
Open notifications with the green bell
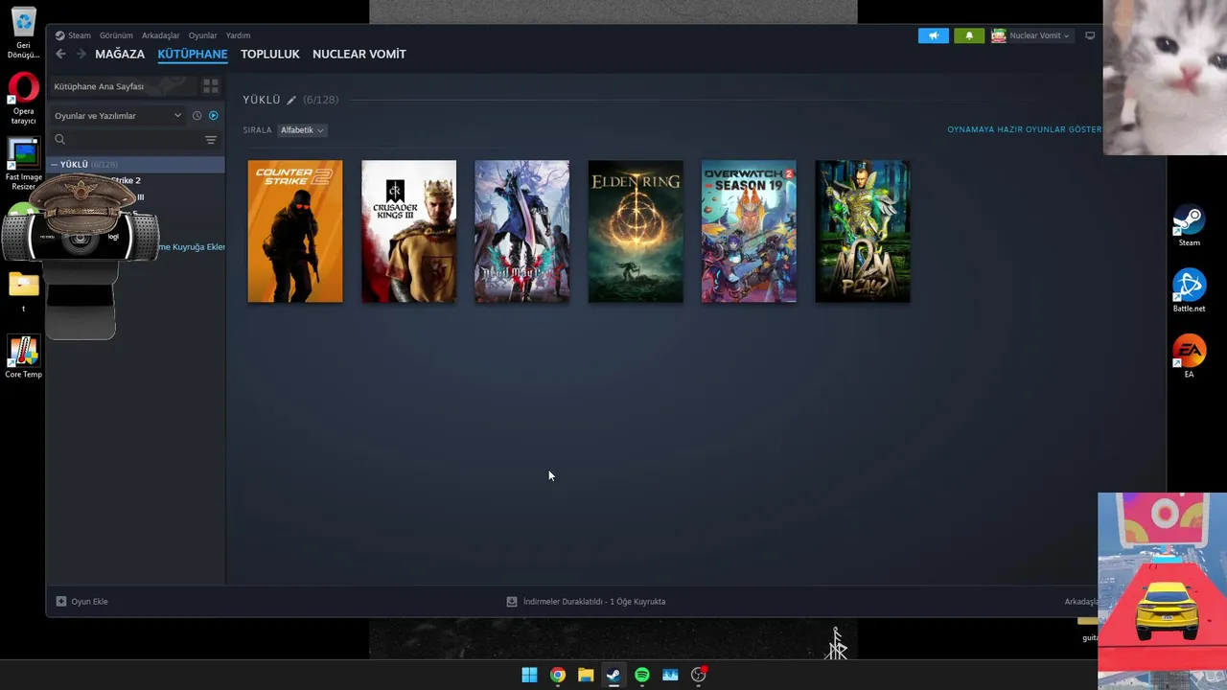[x=969, y=35]
